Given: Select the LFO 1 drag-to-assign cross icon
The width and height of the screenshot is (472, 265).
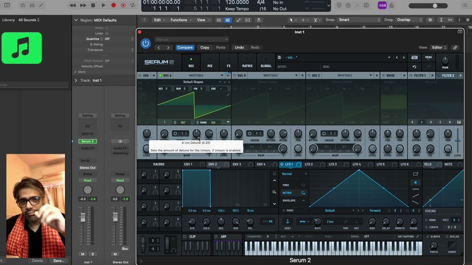Looking at the screenshot, I should (282, 165).
